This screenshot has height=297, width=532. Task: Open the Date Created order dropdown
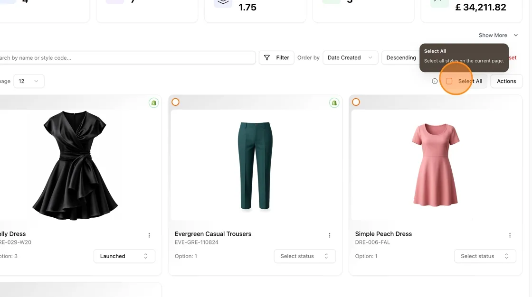click(x=350, y=57)
